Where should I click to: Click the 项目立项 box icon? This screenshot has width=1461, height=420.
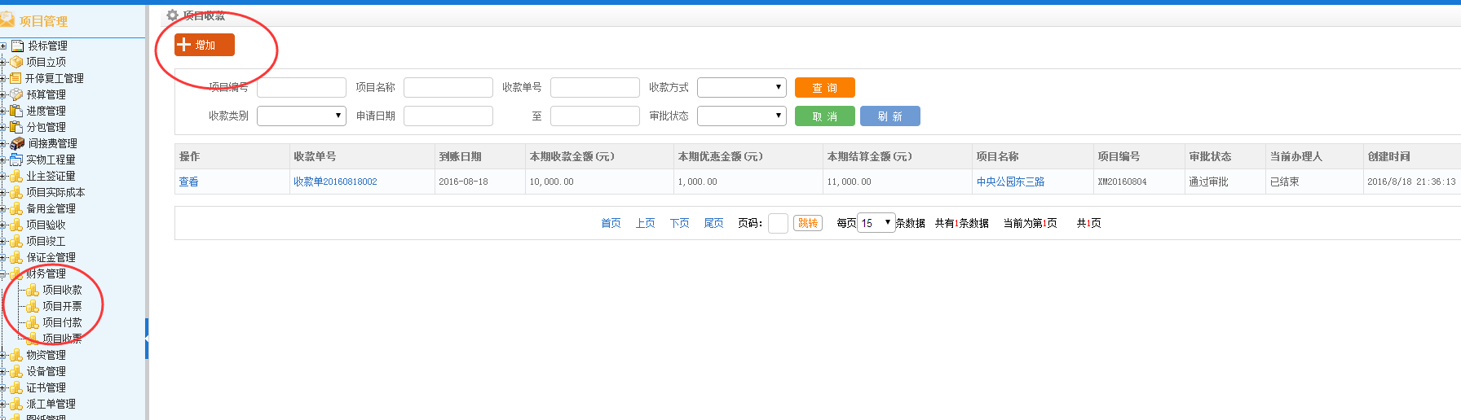(16, 62)
